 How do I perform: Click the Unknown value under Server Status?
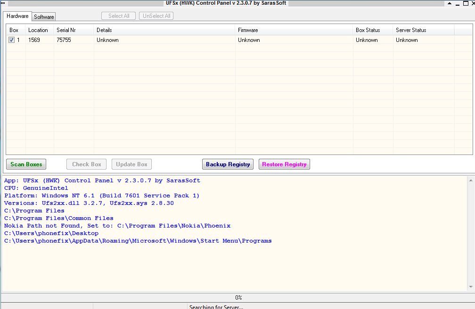click(407, 40)
